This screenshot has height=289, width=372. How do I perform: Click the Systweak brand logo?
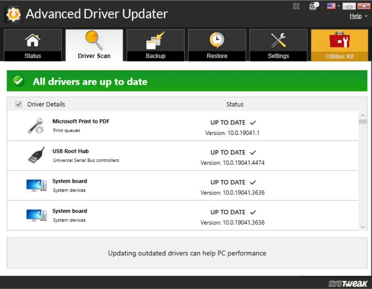click(347, 284)
